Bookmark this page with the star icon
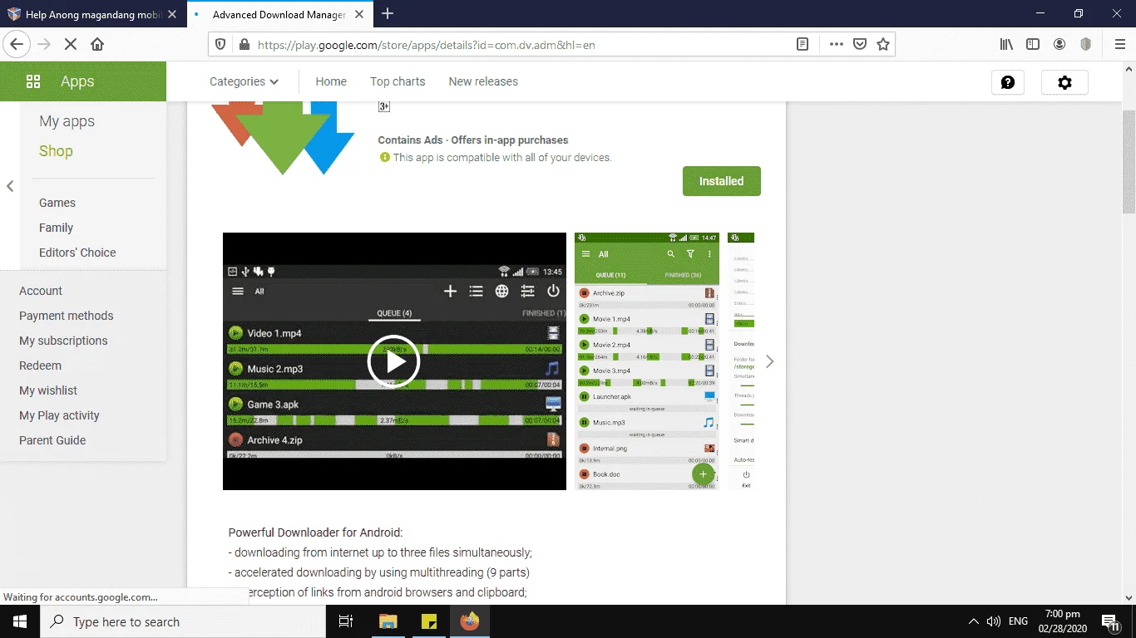1136x638 pixels. pos(882,45)
